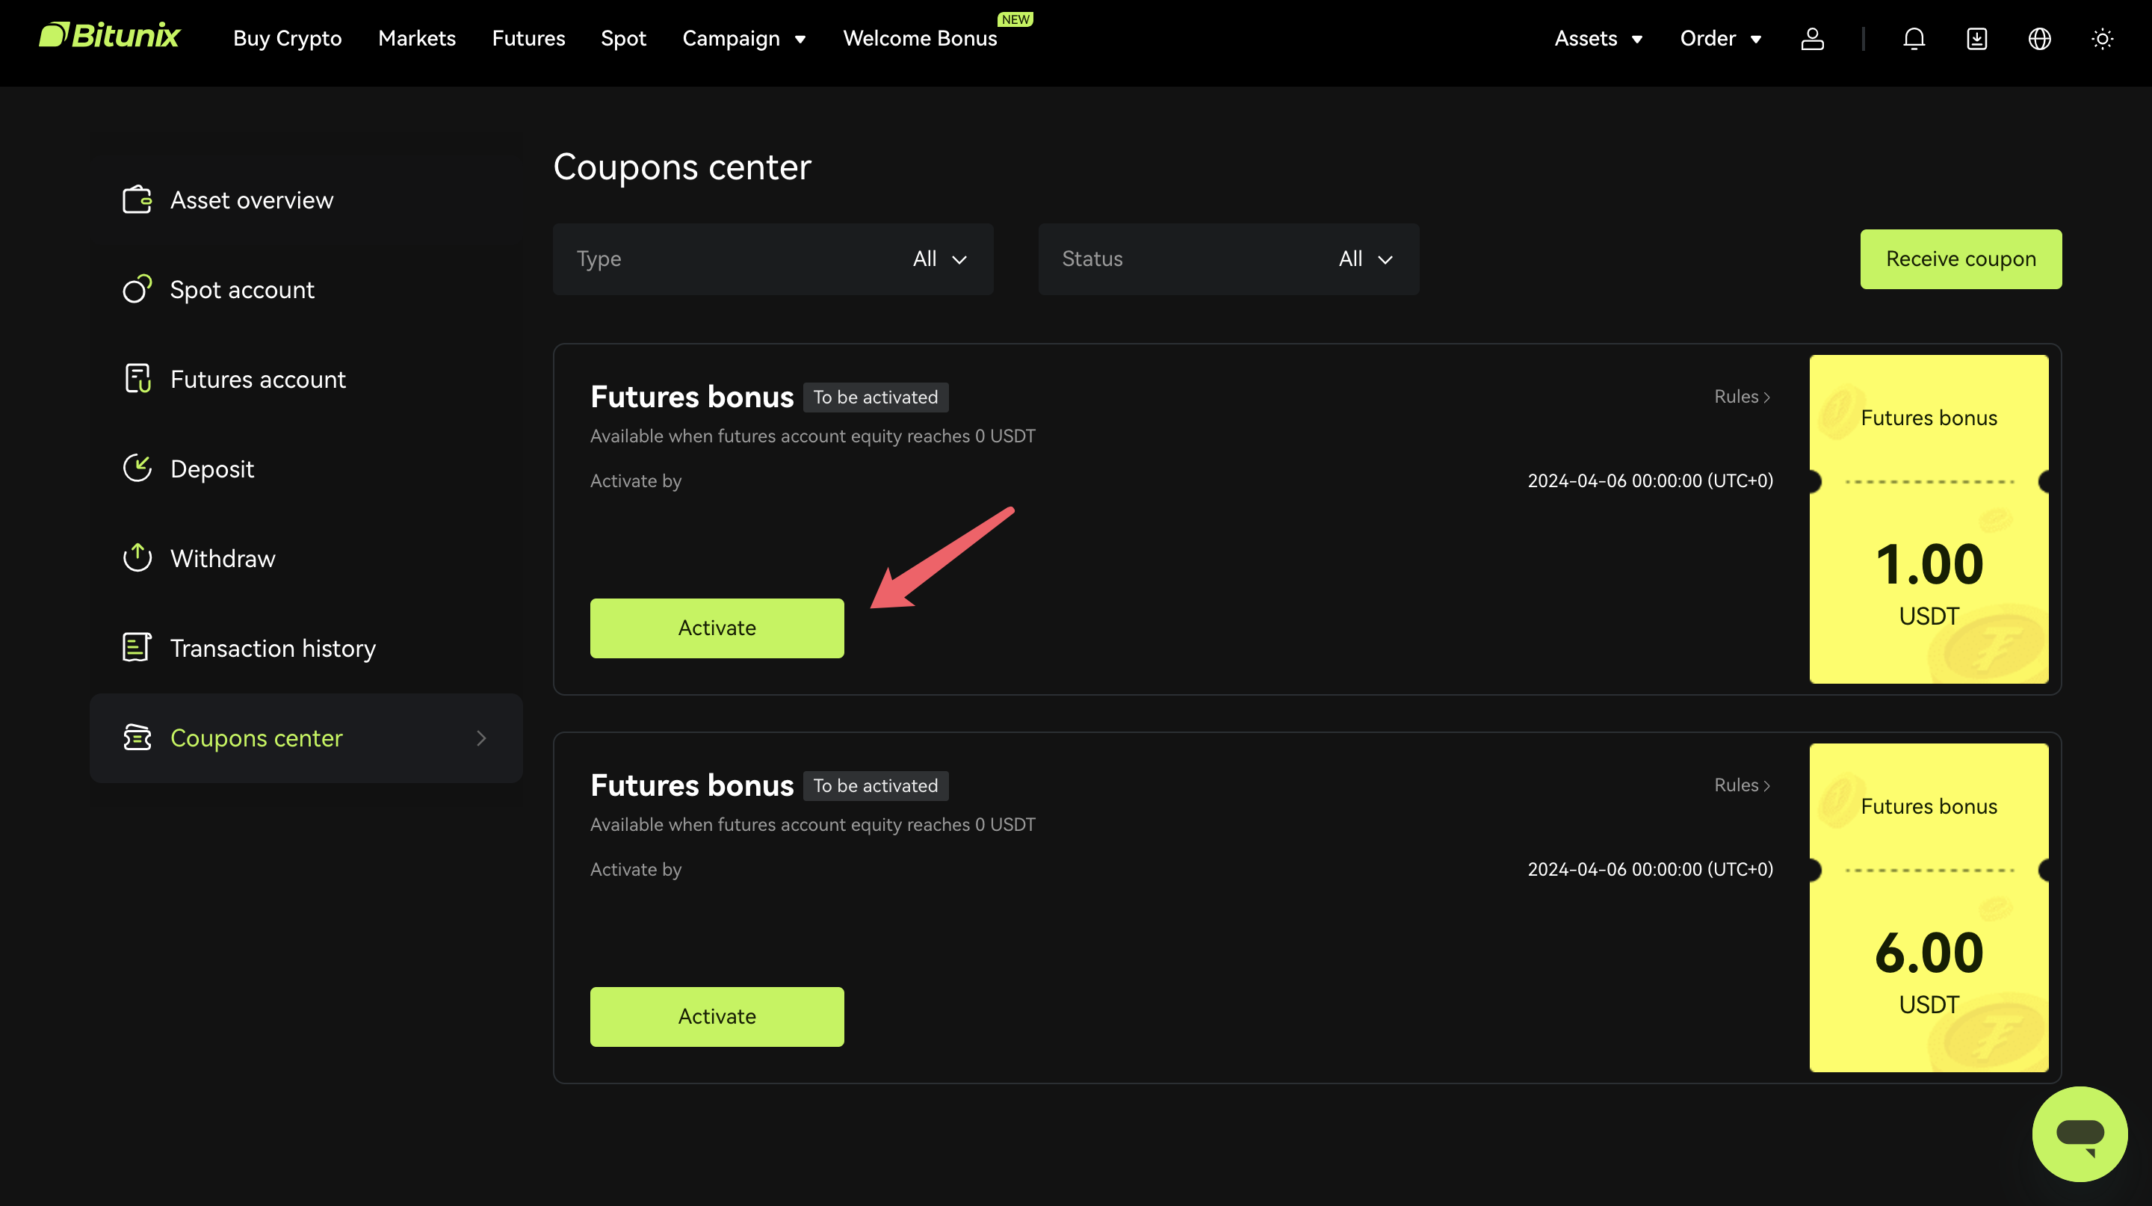Image resolution: width=2152 pixels, height=1206 pixels.
Task: Switch to light theme mode
Action: 2102,38
